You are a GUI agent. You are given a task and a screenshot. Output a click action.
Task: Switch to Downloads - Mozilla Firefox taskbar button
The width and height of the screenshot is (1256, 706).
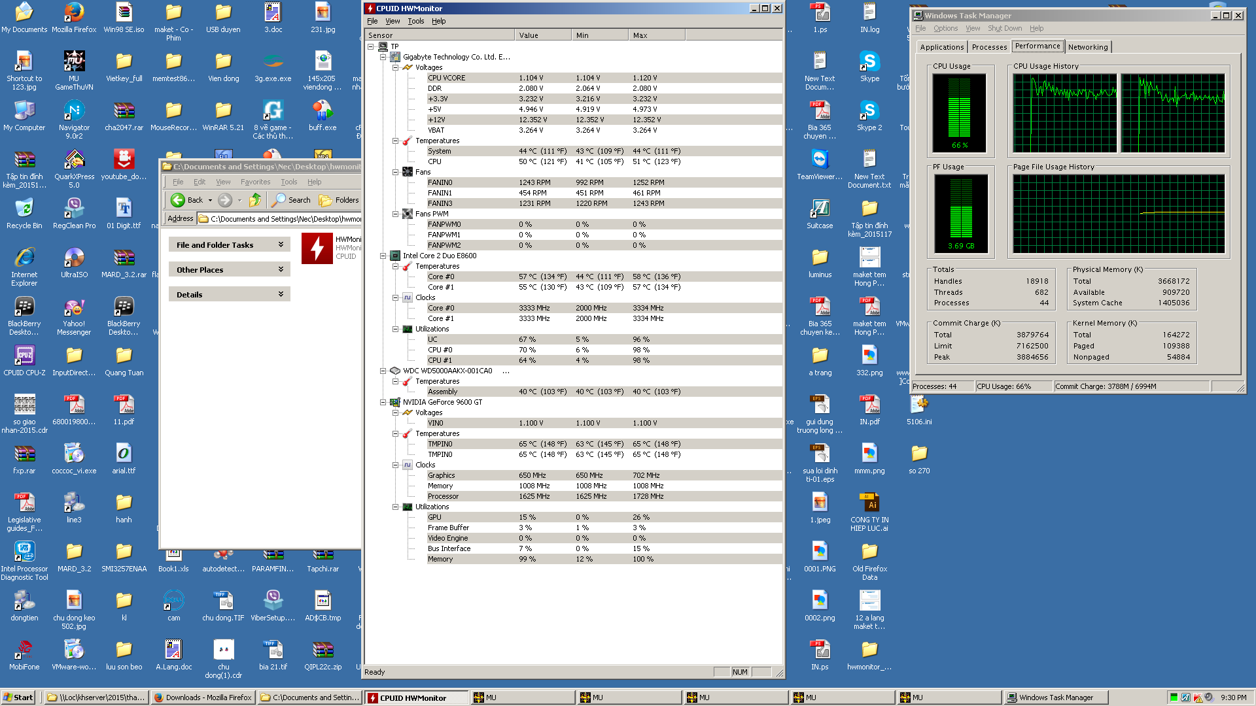pos(202,698)
